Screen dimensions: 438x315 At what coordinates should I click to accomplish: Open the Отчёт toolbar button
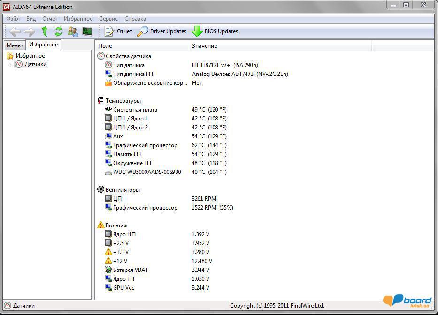[x=118, y=31]
